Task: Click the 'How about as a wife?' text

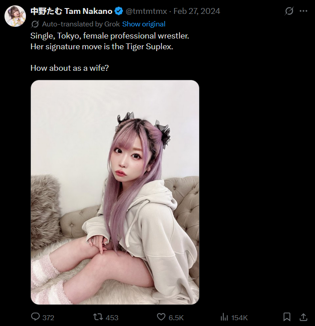Action: [x=69, y=68]
